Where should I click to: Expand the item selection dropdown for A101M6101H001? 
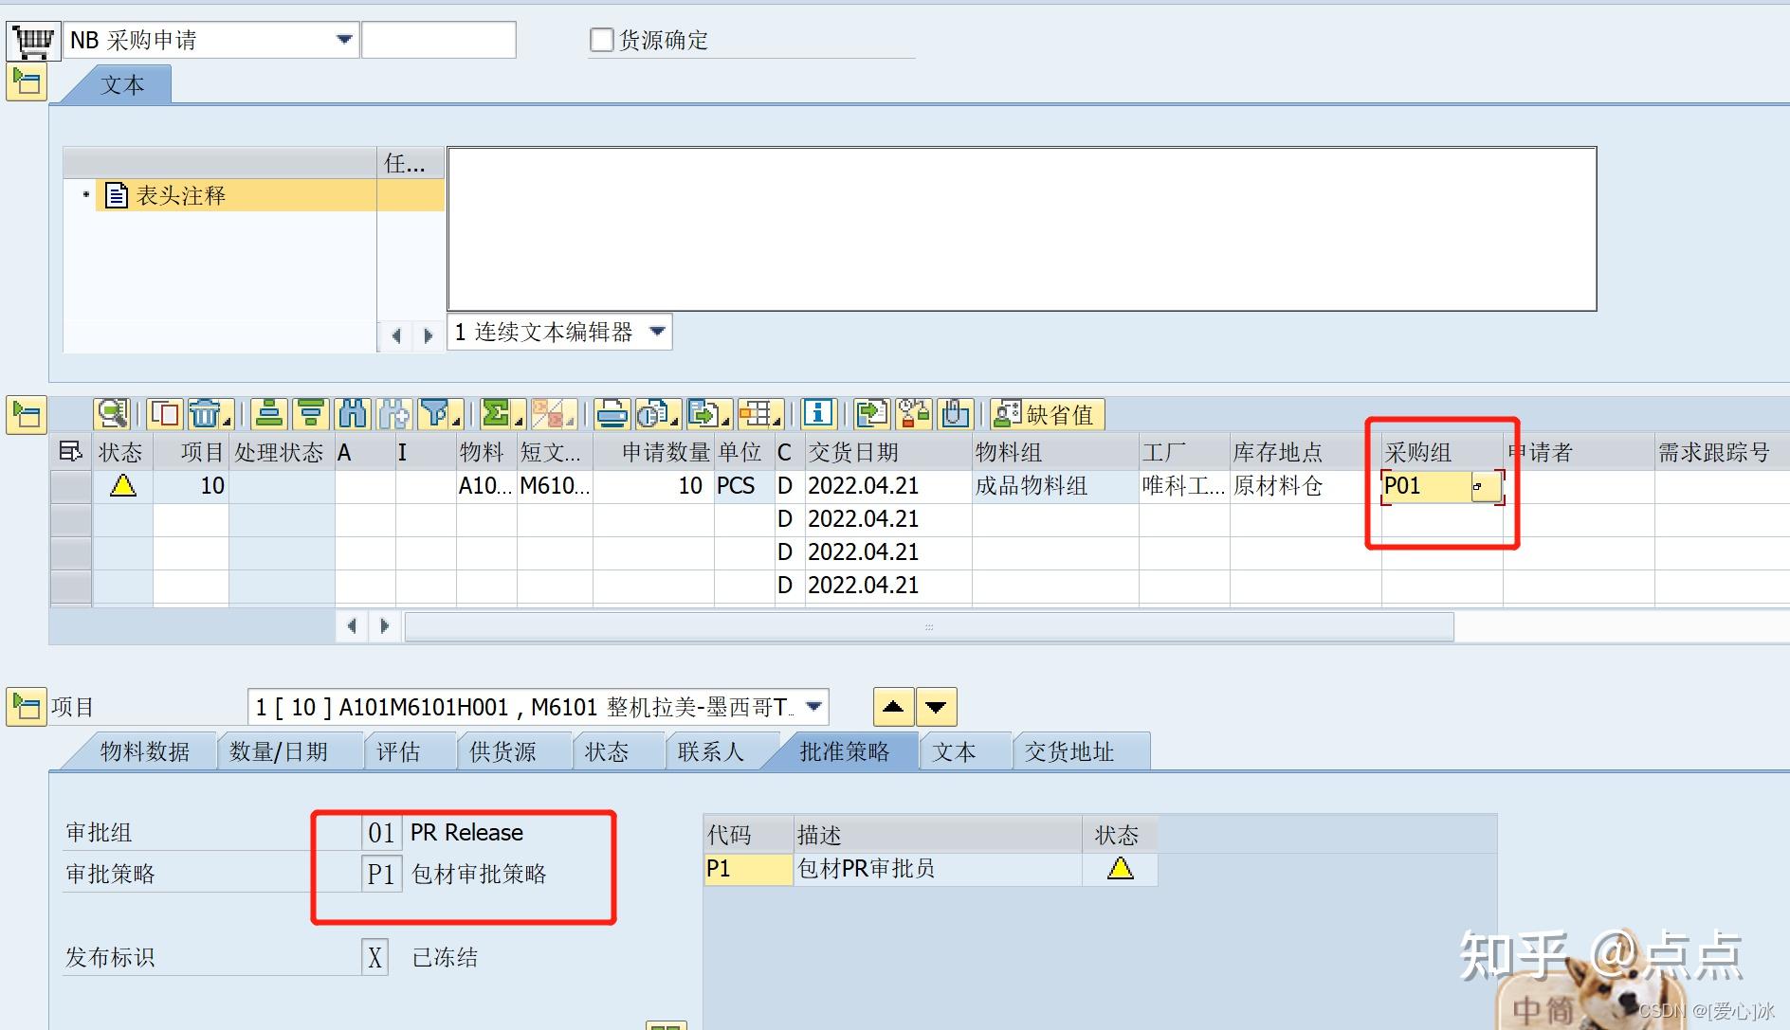tap(811, 706)
